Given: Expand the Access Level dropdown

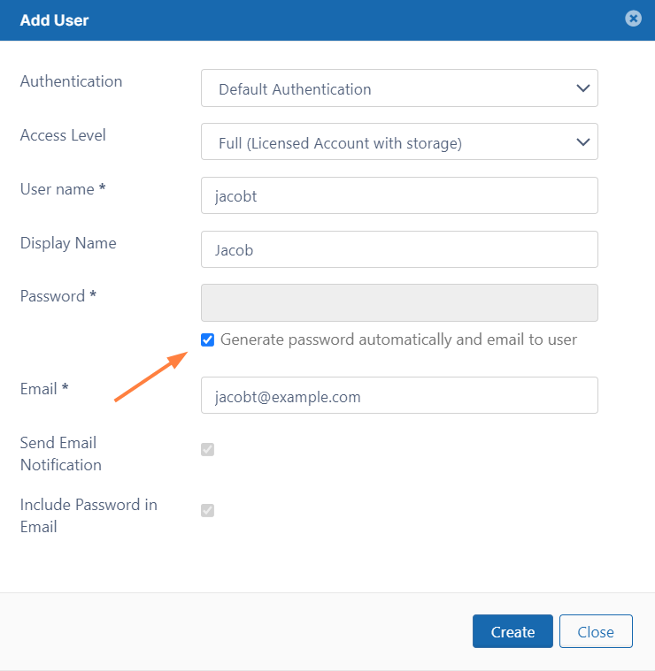Looking at the screenshot, I should tap(399, 142).
